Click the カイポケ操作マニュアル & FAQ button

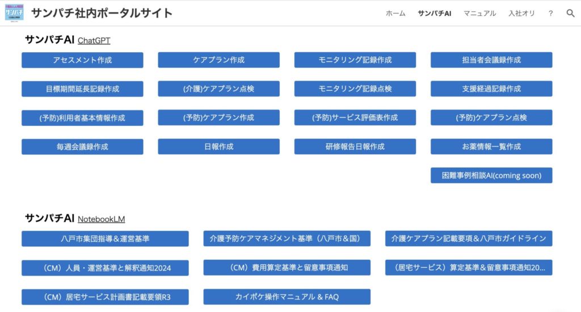point(287,297)
